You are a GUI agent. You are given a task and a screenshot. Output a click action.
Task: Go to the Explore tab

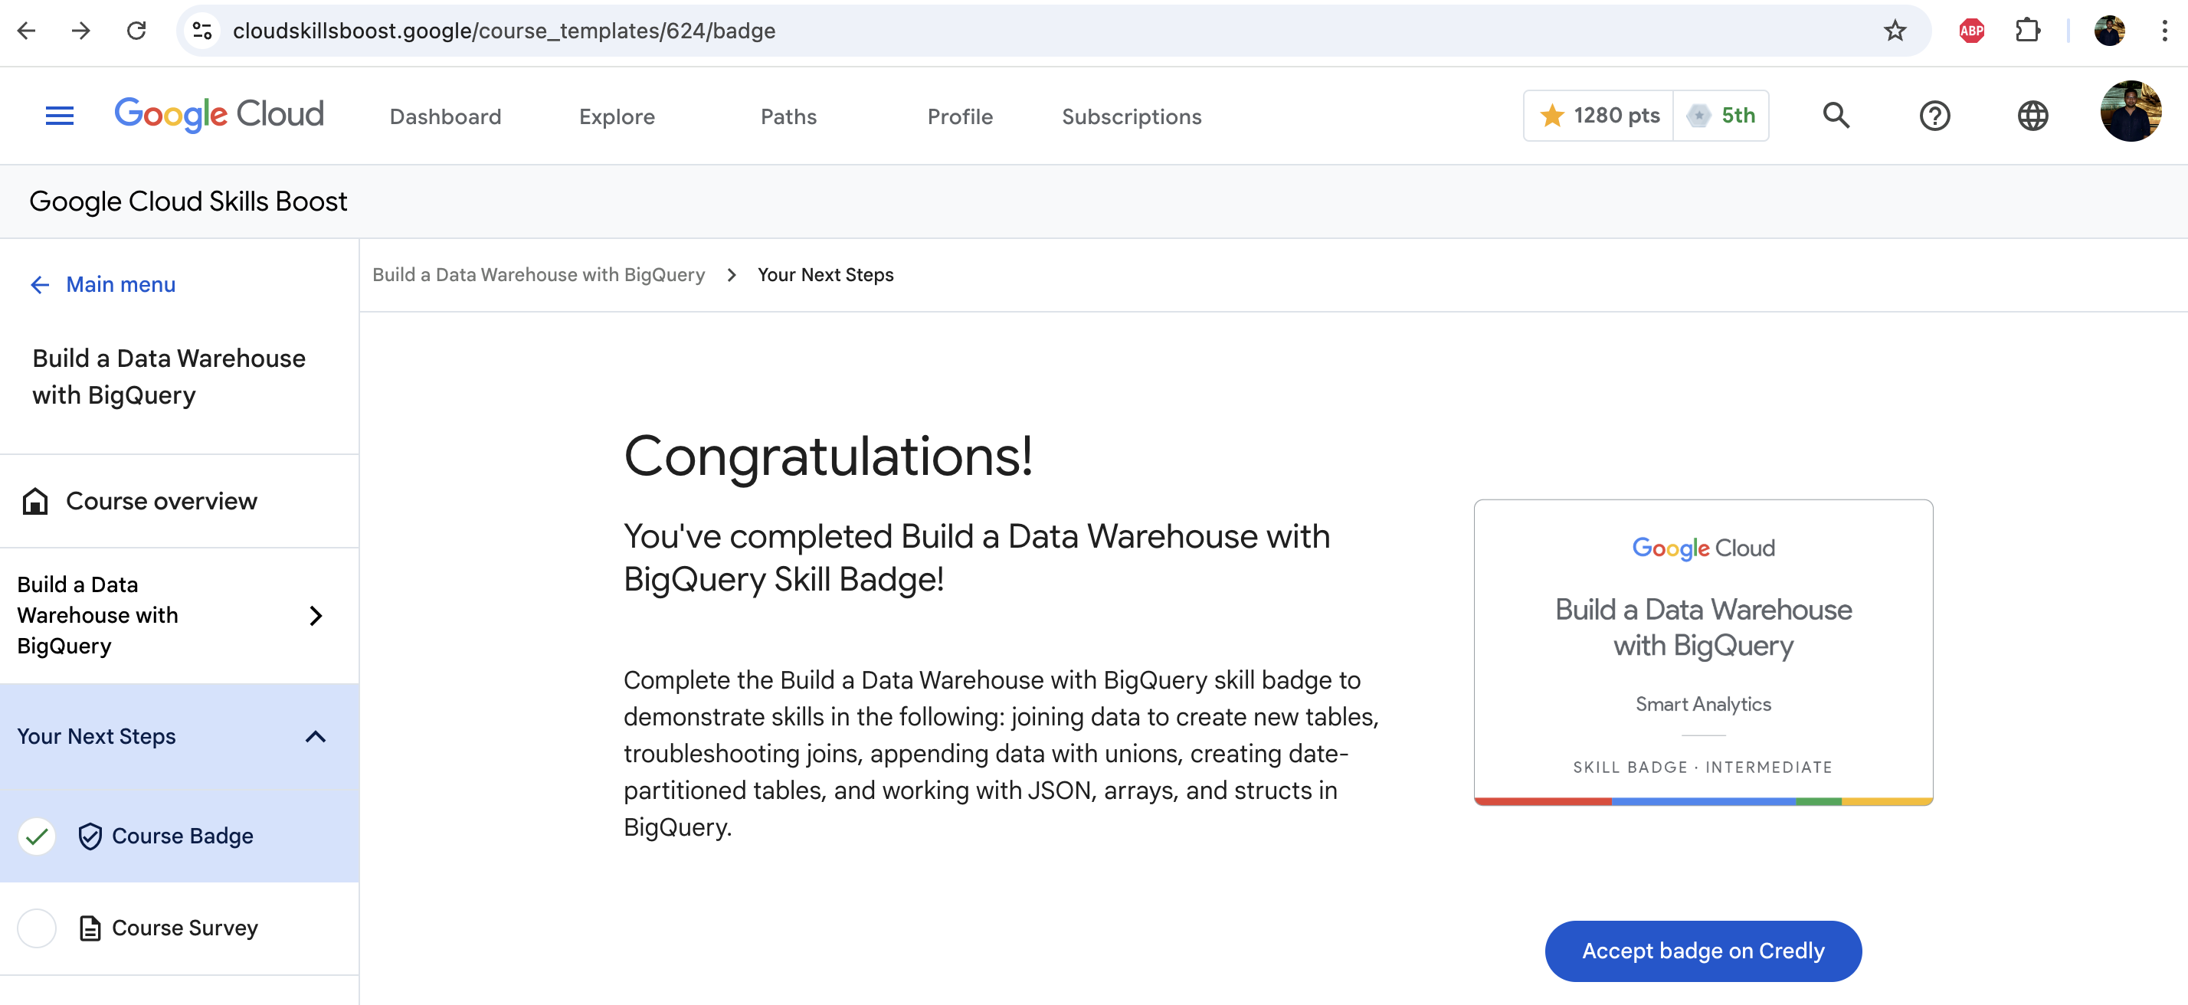pos(617,116)
